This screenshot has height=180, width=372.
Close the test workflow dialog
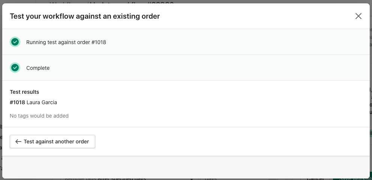point(358,16)
